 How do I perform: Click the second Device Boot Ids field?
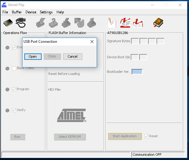click(x=143, y=57)
